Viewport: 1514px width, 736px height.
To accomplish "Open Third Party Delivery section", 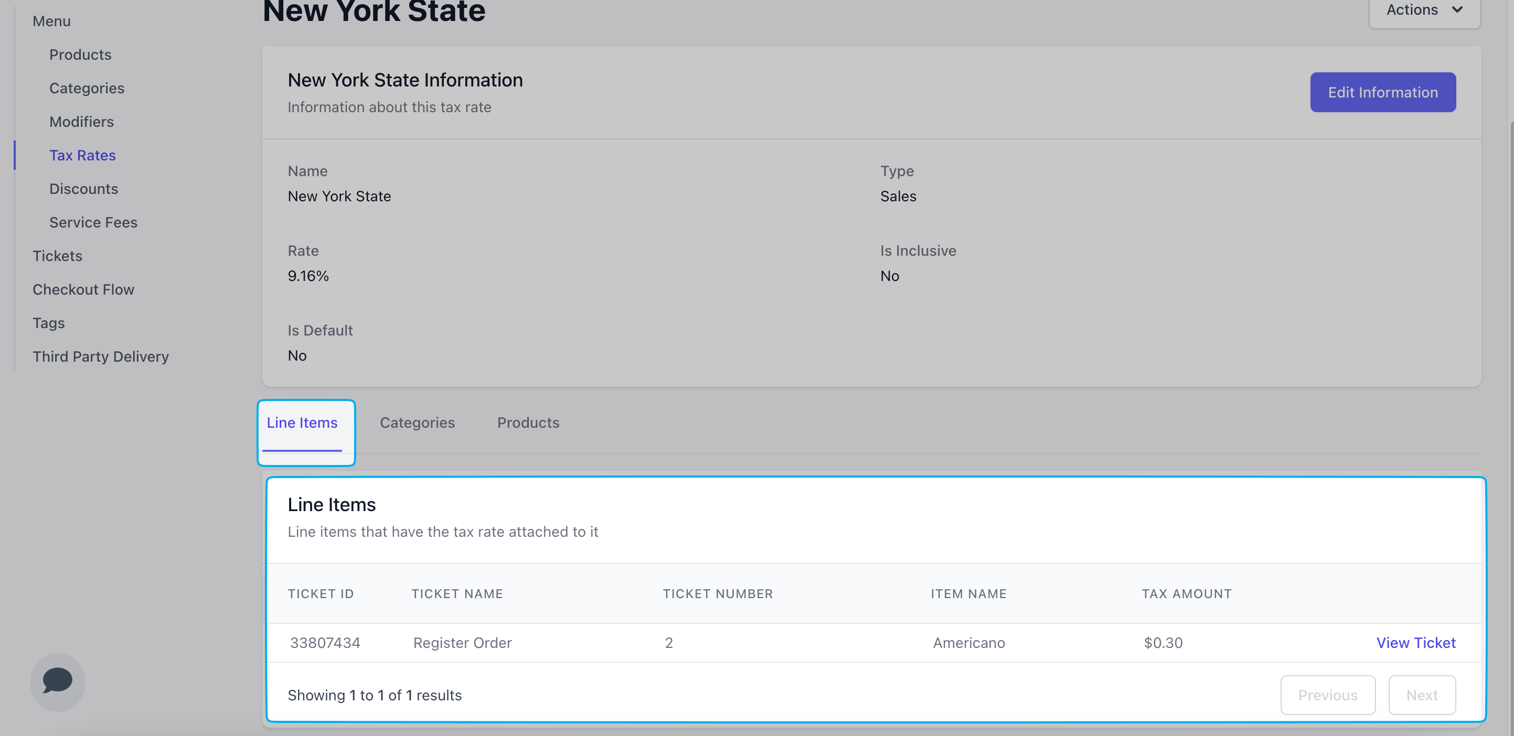I will [101, 356].
